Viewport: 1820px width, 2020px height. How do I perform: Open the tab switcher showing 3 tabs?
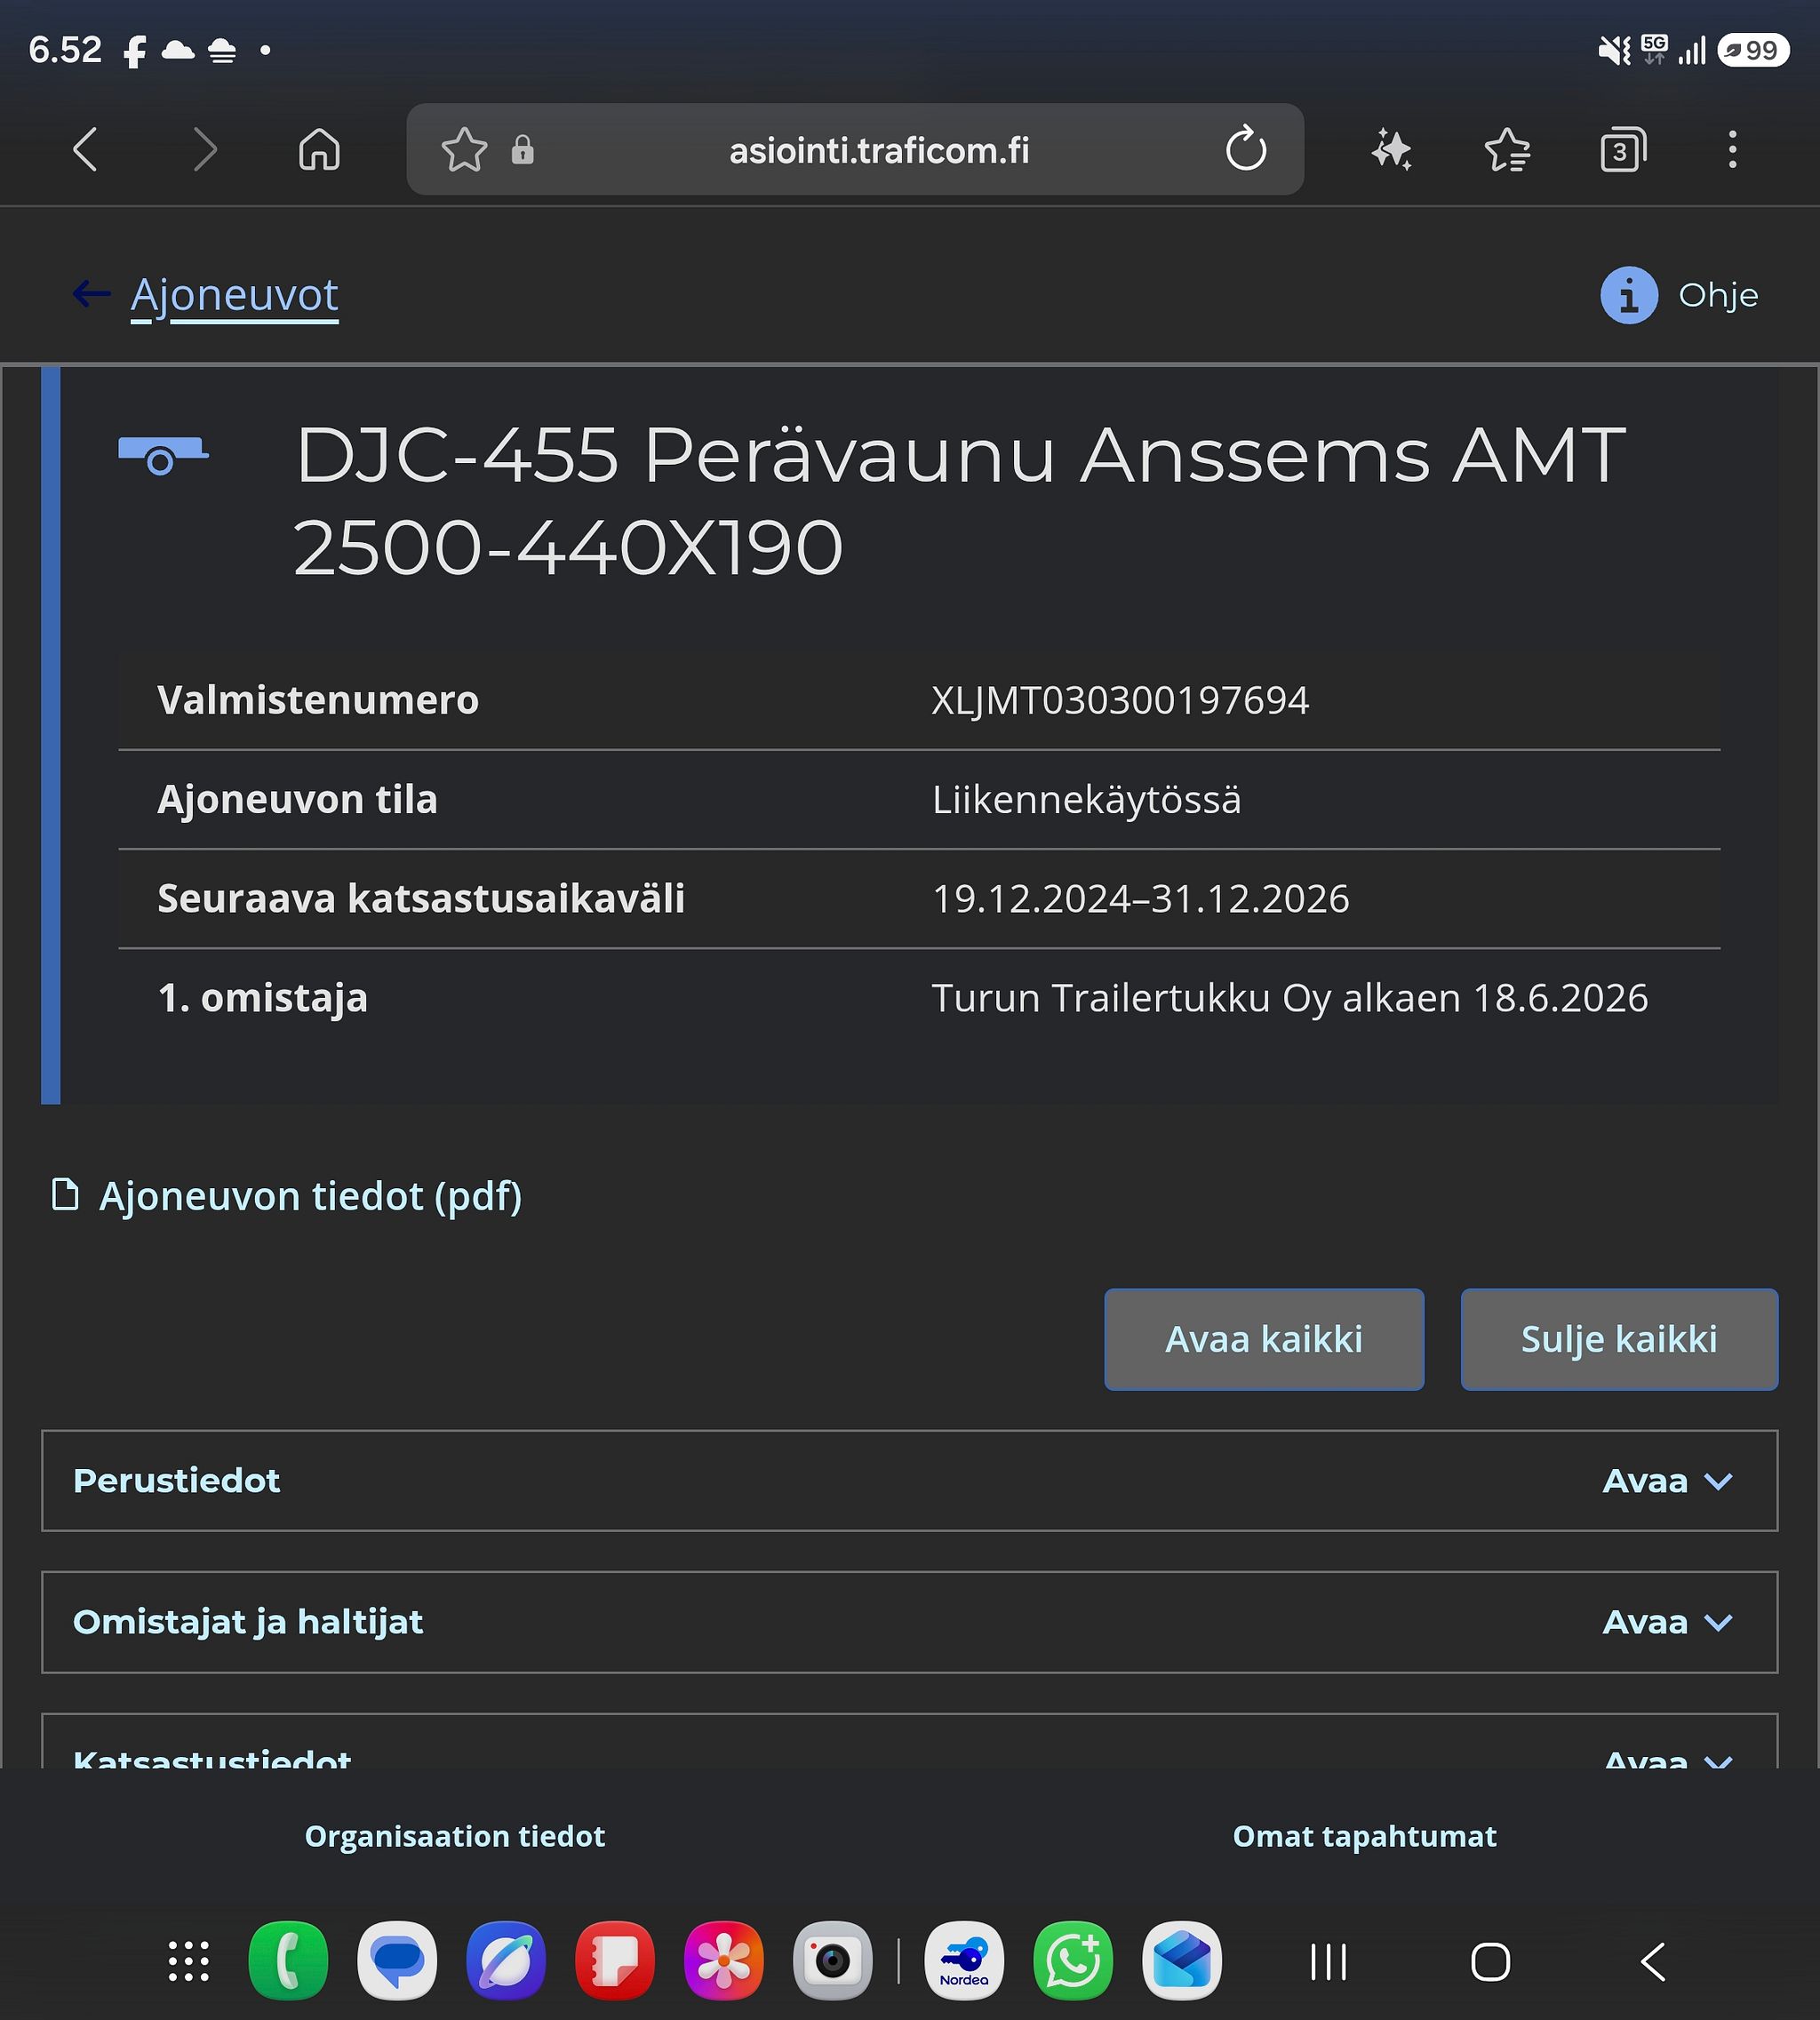coord(1622,150)
